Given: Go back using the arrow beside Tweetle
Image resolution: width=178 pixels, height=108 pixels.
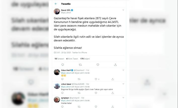Looking at the screenshot, I should coord(56,4).
